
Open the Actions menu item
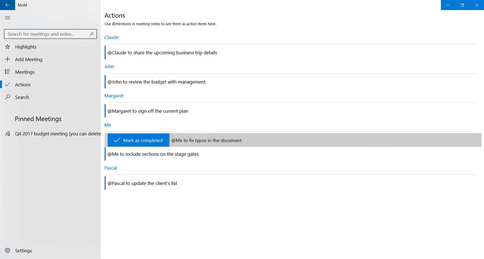pyautogui.click(x=23, y=85)
